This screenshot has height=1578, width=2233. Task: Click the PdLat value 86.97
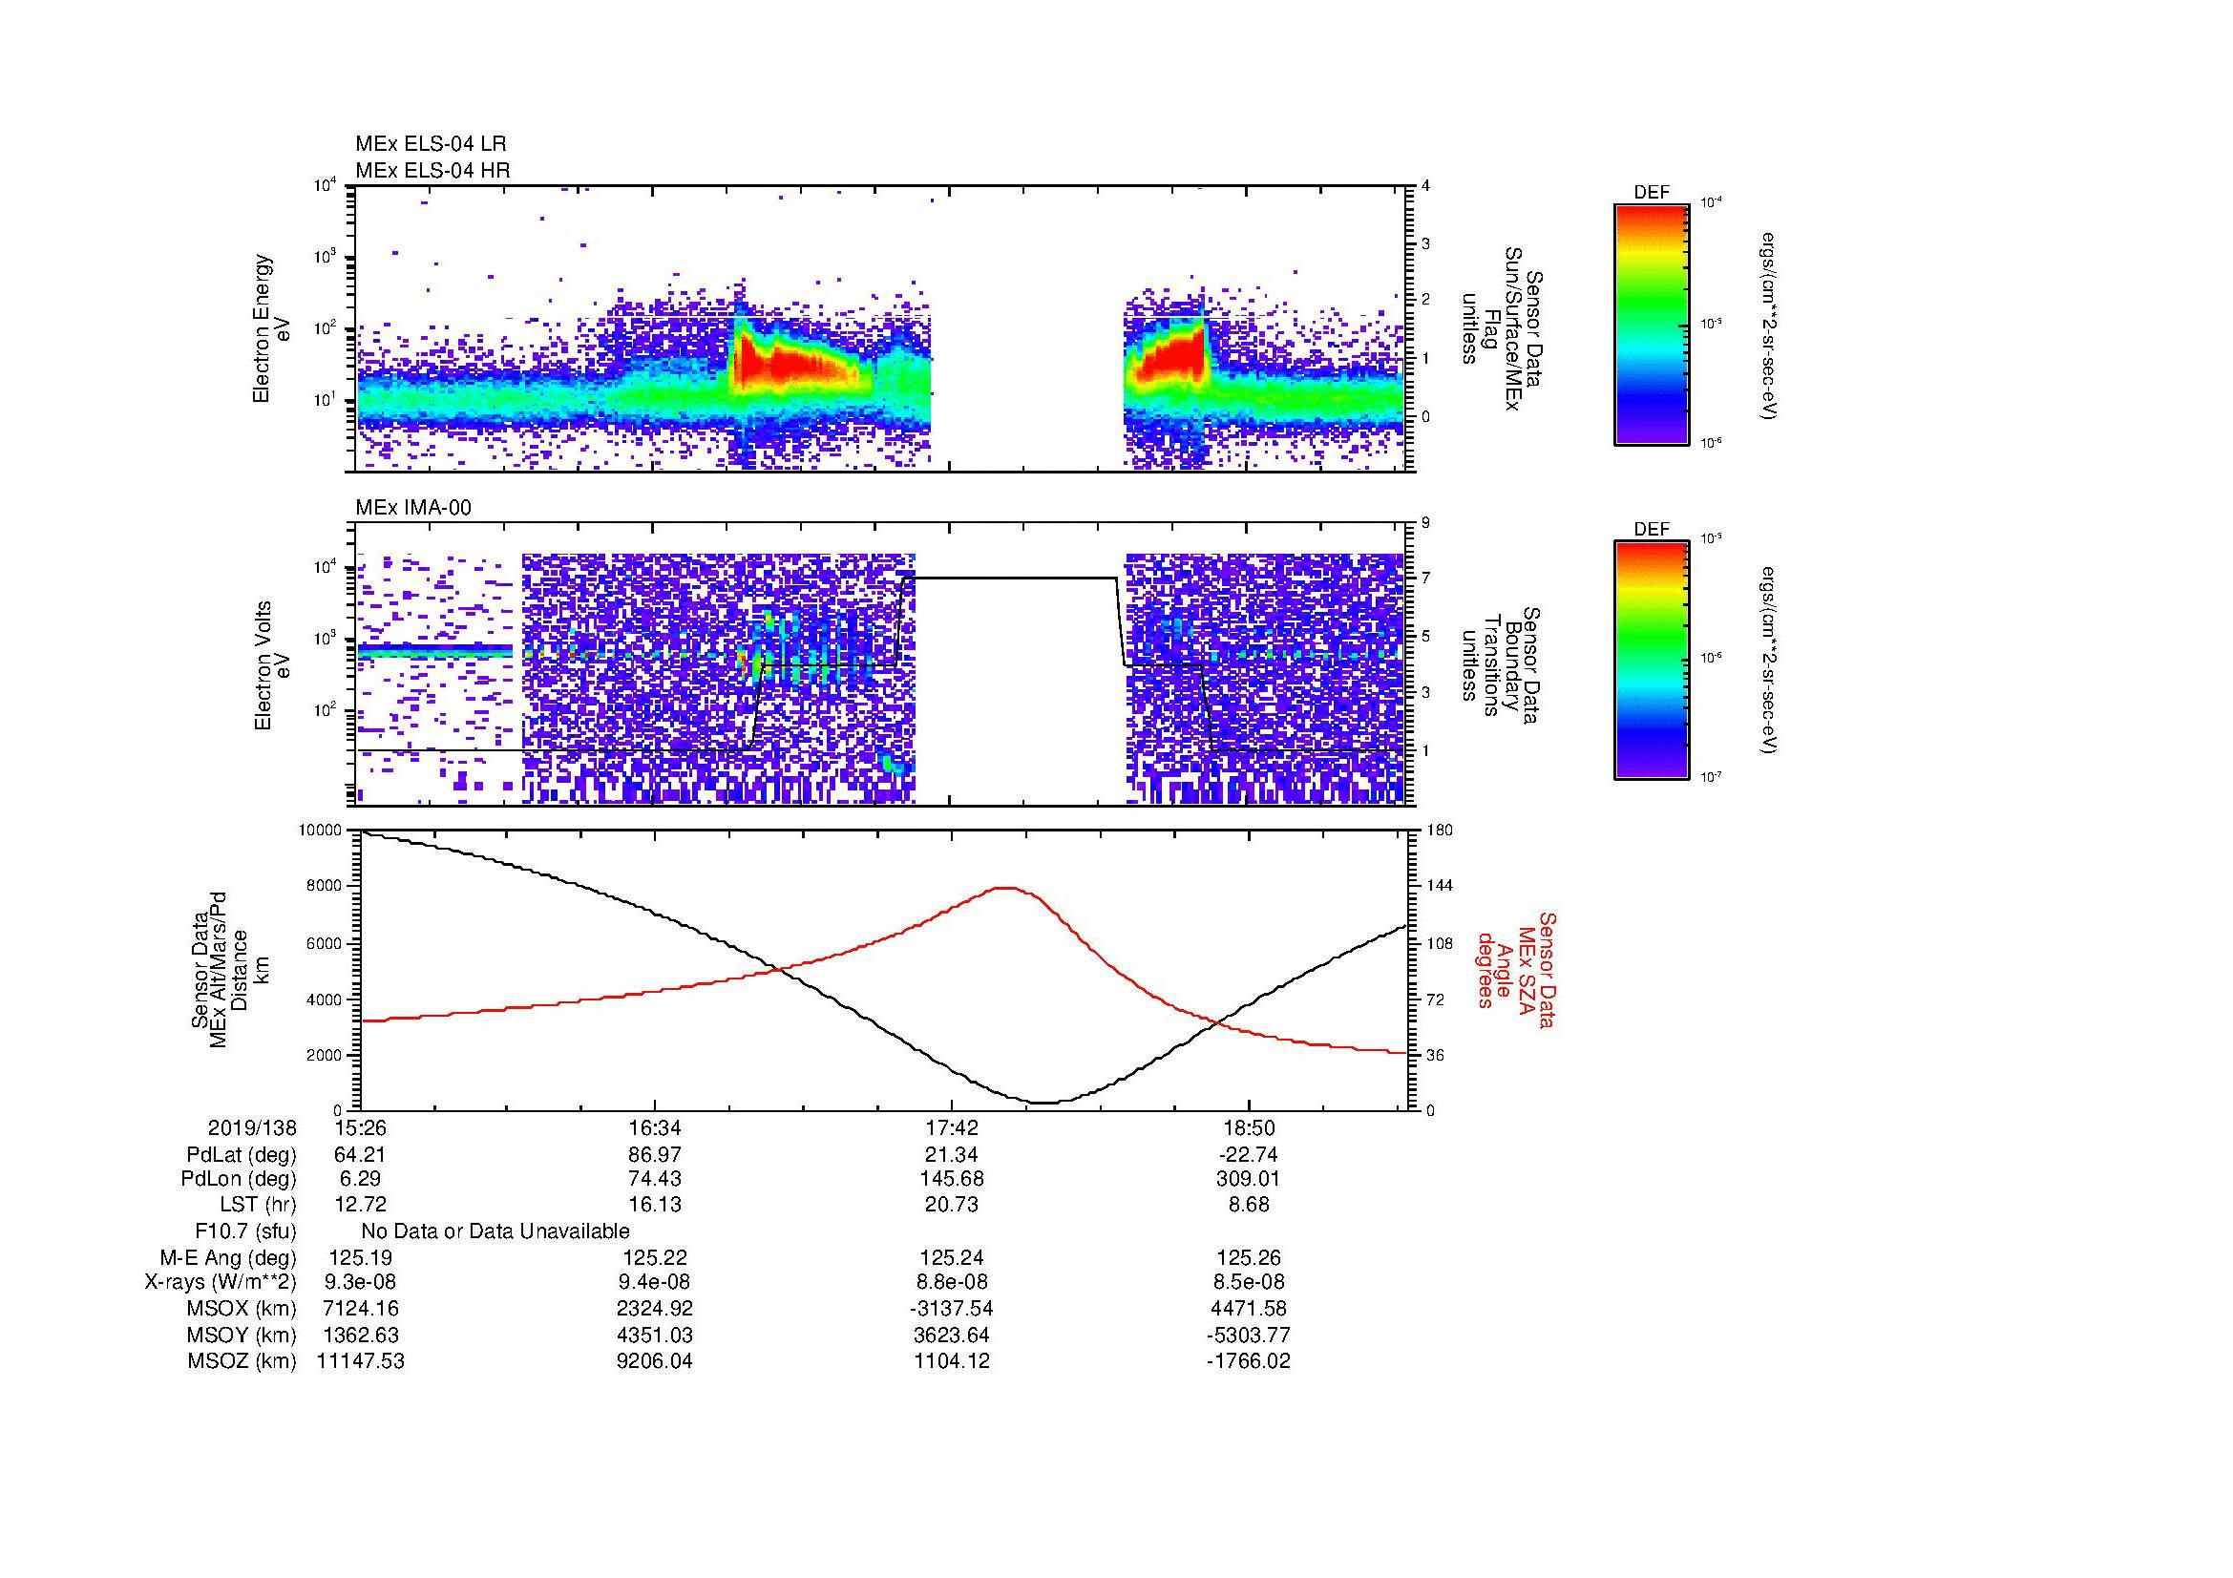pyautogui.click(x=656, y=1155)
